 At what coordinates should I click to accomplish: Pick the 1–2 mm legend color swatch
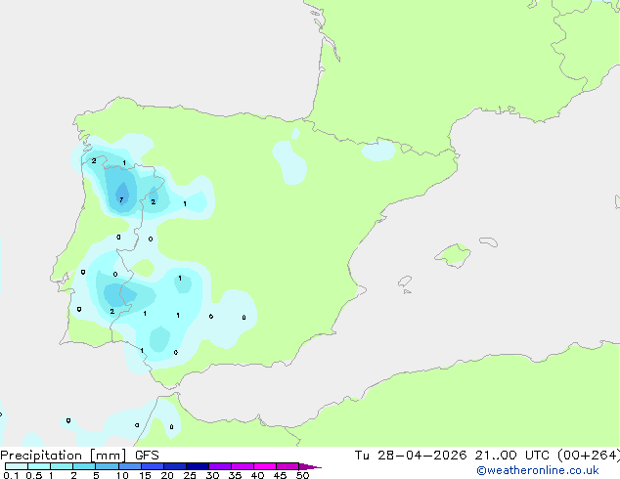click(62, 466)
